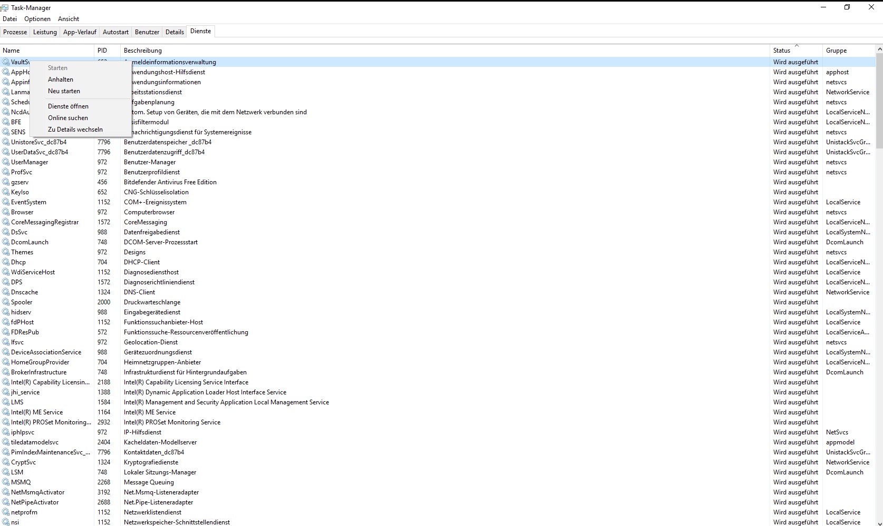Viewport: 883px width, 526px height.
Task: Switch to the Details tab
Action: (174, 32)
